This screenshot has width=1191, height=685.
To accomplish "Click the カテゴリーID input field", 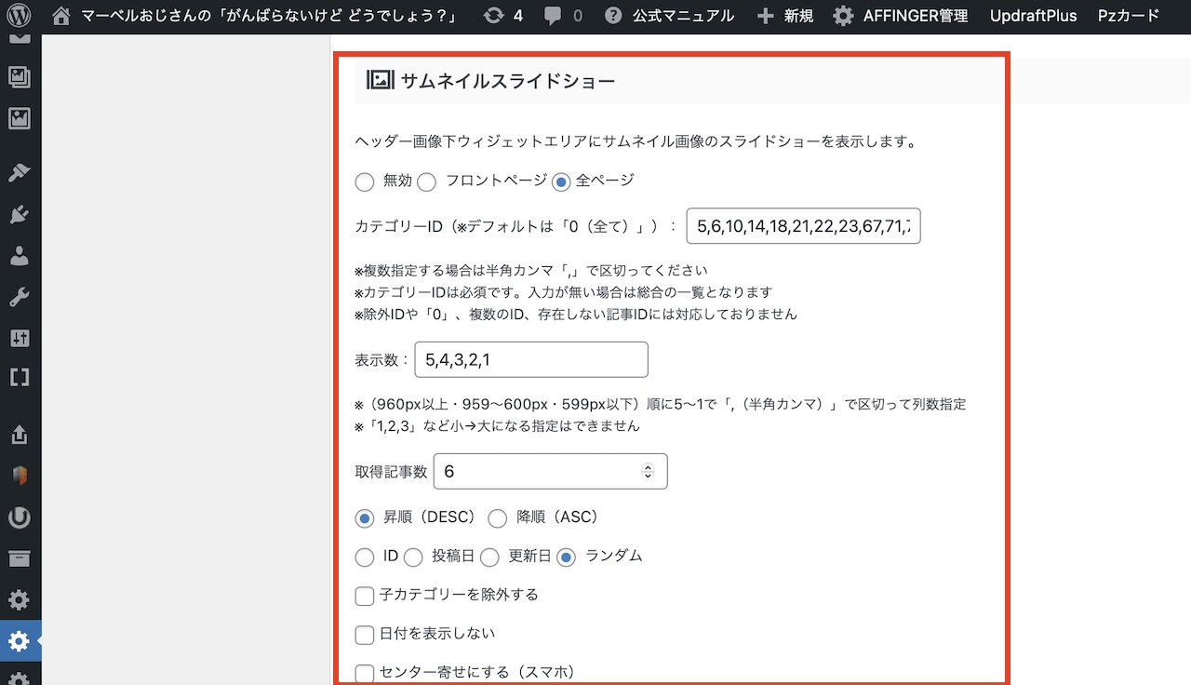I will pos(803,226).
